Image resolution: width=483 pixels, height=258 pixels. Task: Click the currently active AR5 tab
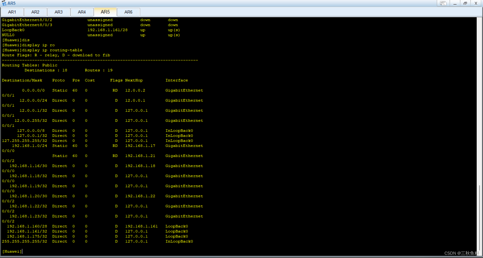(x=105, y=12)
